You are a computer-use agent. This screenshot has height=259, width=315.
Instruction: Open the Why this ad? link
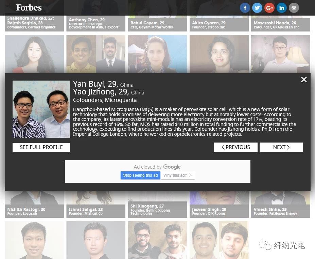[177, 175]
